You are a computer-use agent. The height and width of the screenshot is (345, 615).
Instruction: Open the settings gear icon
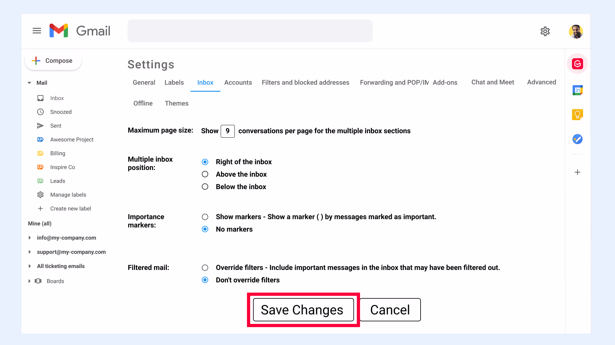545,31
